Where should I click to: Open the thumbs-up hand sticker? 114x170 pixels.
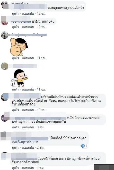tap(19, 47)
